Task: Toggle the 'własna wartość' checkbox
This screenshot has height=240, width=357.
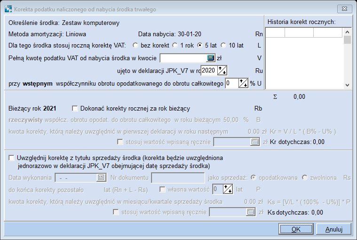Action: tap(163, 190)
